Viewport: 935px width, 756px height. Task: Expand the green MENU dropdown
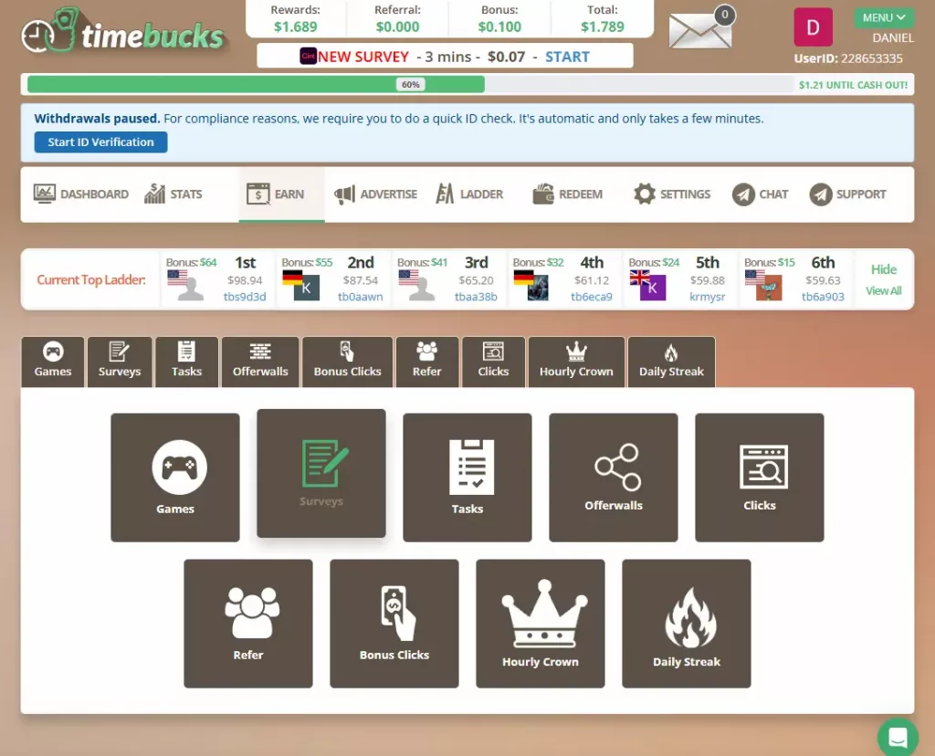(x=884, y=17)
